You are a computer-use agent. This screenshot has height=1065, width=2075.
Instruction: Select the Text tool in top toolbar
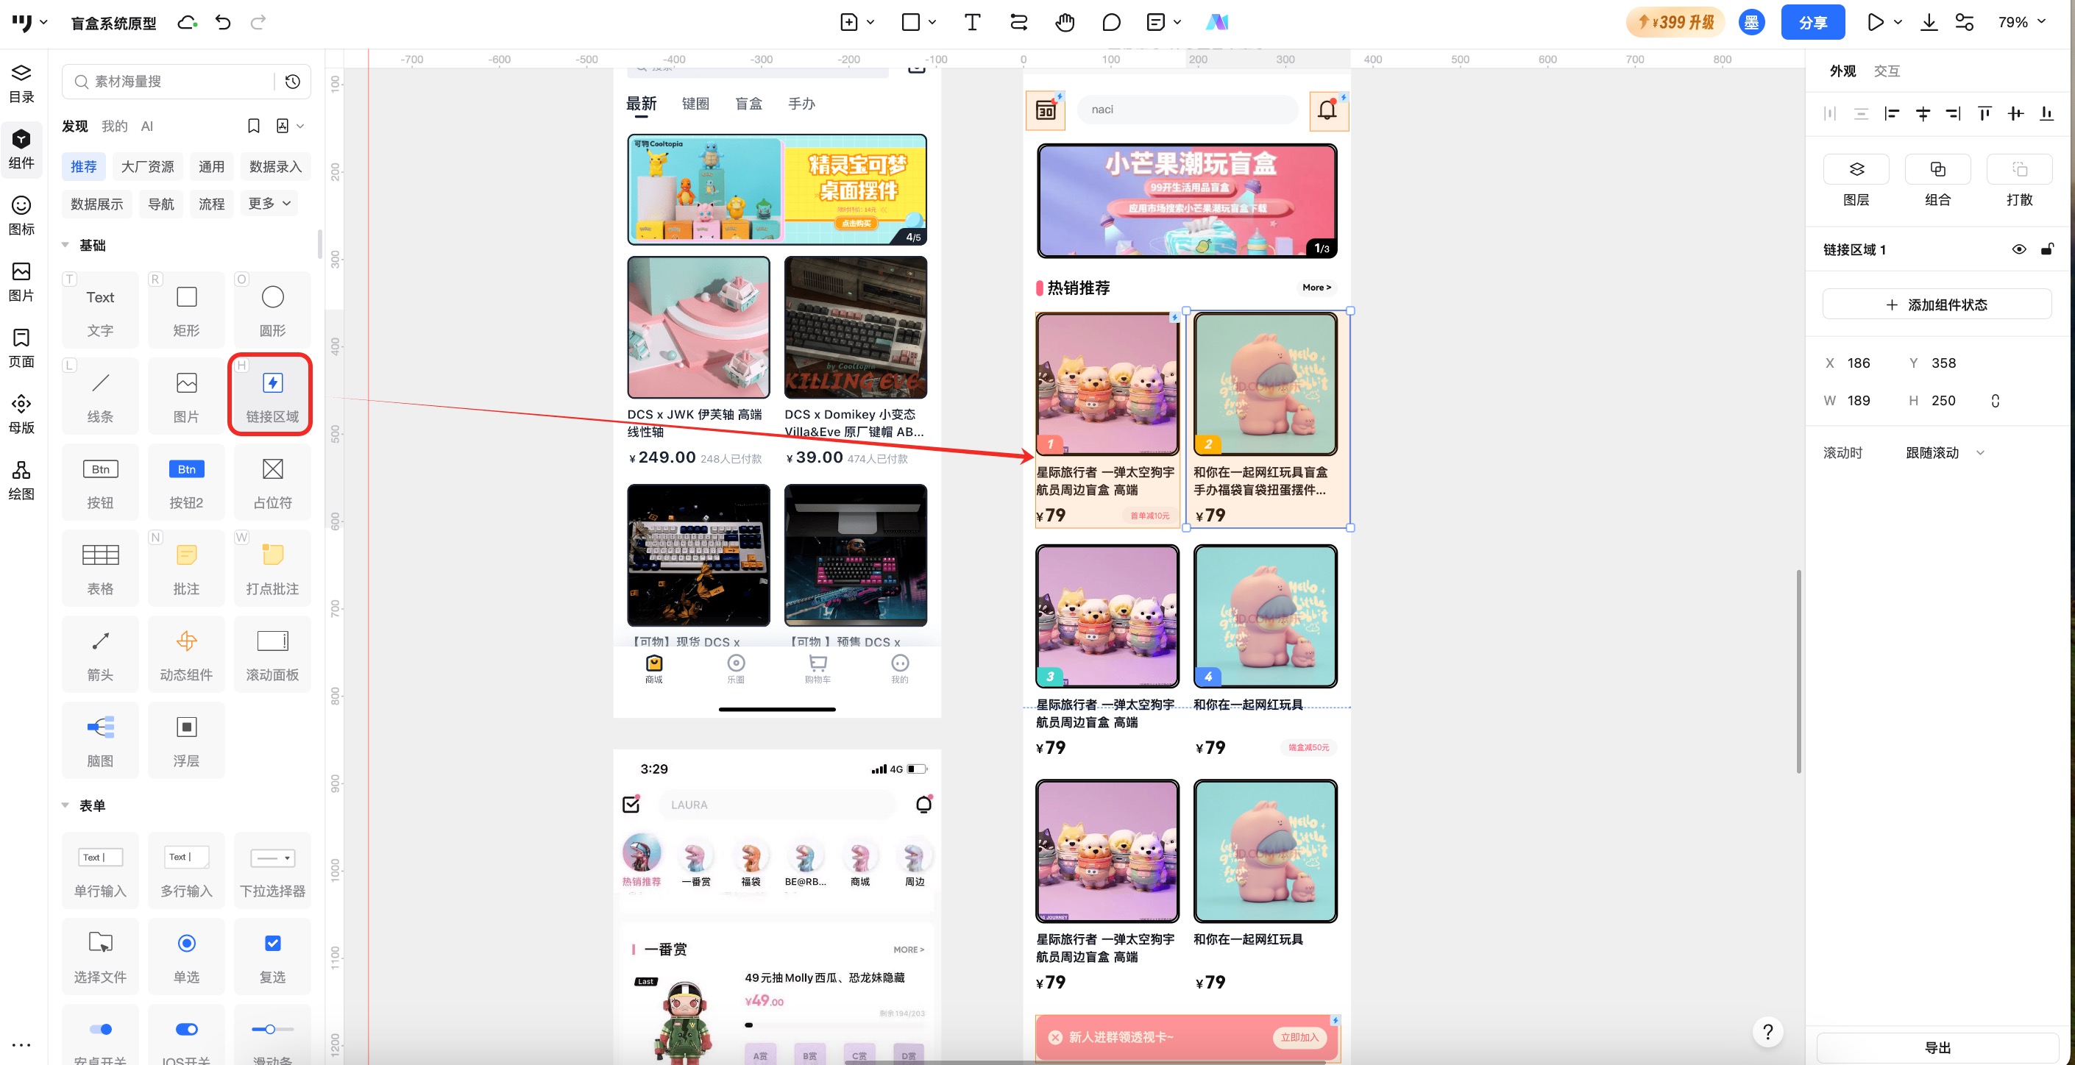[972, 23]
